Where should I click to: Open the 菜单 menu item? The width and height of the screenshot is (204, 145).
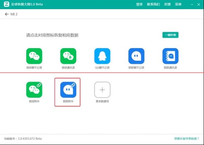pyautogui.click(x=178, y=4)
